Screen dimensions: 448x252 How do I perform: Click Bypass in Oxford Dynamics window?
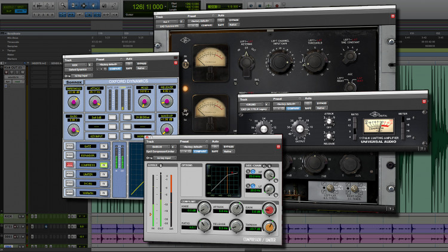point(142,63)
